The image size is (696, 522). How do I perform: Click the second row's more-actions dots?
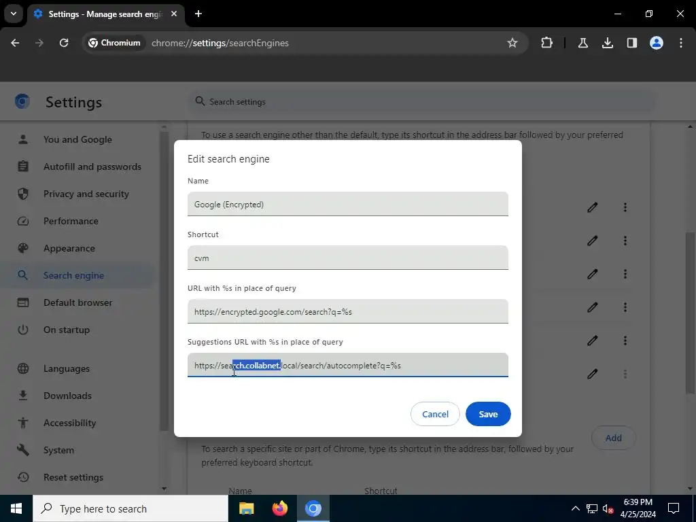click(625, 241)
